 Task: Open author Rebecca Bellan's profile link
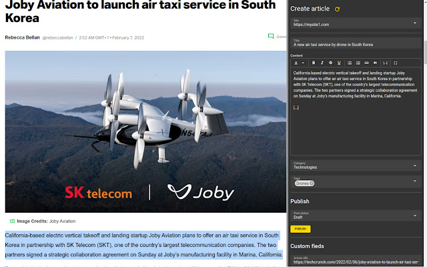[22, 37]
